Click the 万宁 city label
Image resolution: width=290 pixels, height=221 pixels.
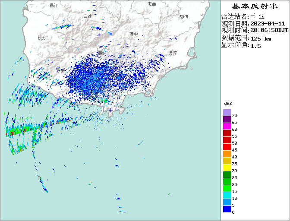pos(173,53)
